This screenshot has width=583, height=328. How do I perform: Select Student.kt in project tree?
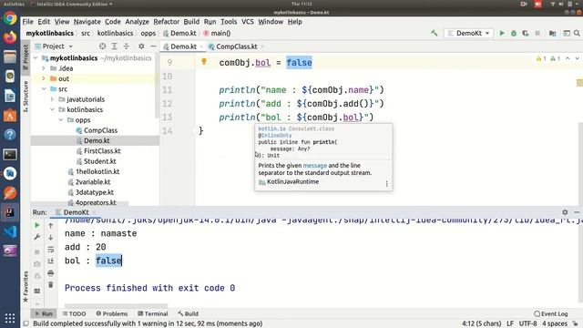pyautogui.click(x=99, y=161)
